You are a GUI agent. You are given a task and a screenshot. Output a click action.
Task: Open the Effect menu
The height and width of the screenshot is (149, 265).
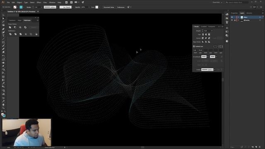point(39,2)
